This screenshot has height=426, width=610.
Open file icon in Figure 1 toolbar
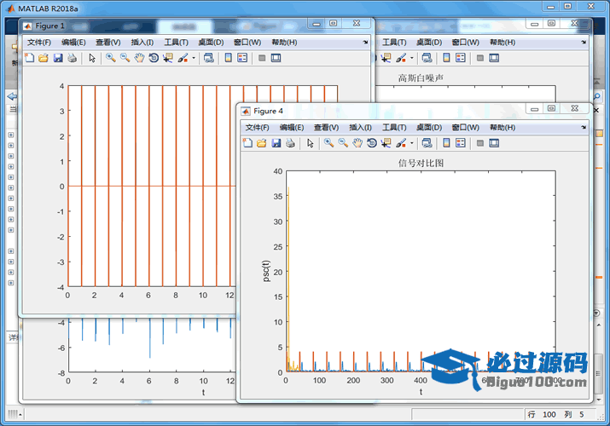[44, 58]
